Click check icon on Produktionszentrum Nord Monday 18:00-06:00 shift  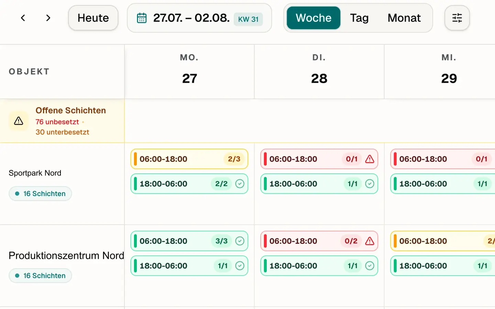point(240,266)
